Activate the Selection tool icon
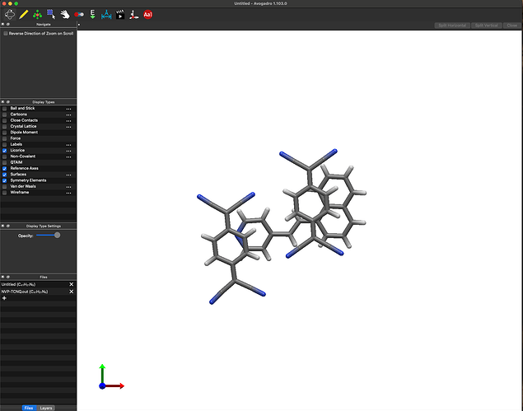 pos(51,14)
